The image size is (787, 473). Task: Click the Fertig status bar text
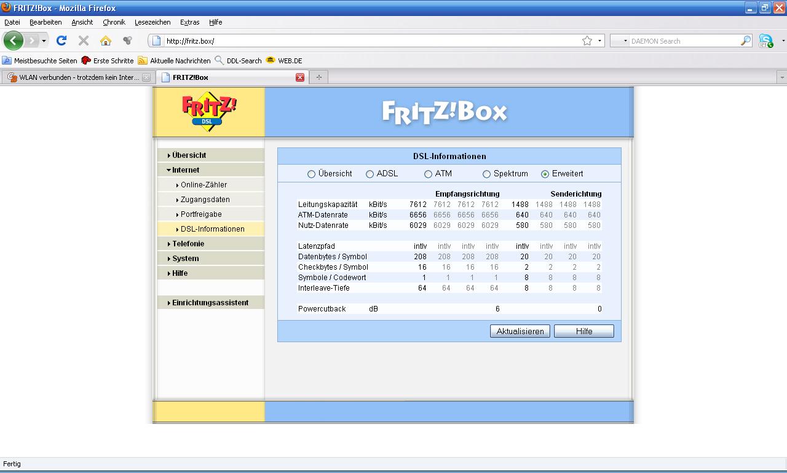[12, 464]
